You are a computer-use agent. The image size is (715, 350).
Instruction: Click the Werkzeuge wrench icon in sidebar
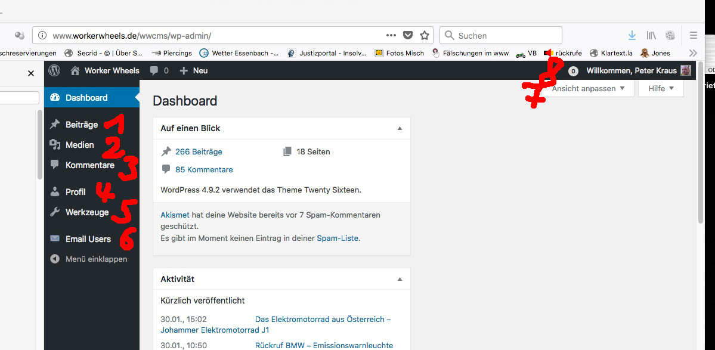pos(55,212)
